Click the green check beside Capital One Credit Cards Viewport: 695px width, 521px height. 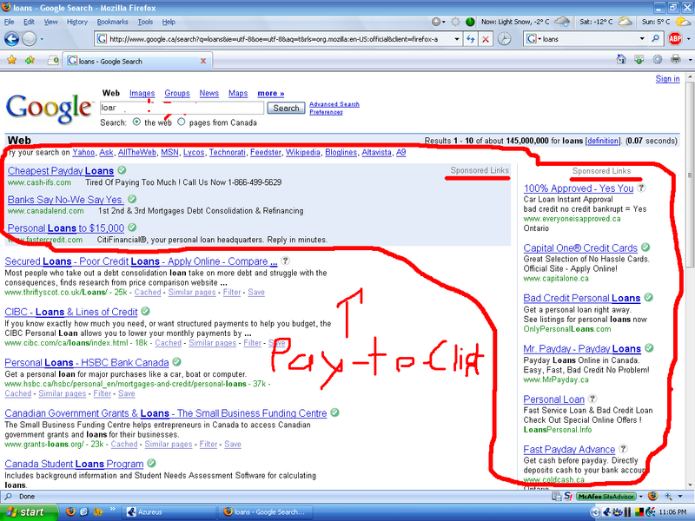(x=645, y=247)
